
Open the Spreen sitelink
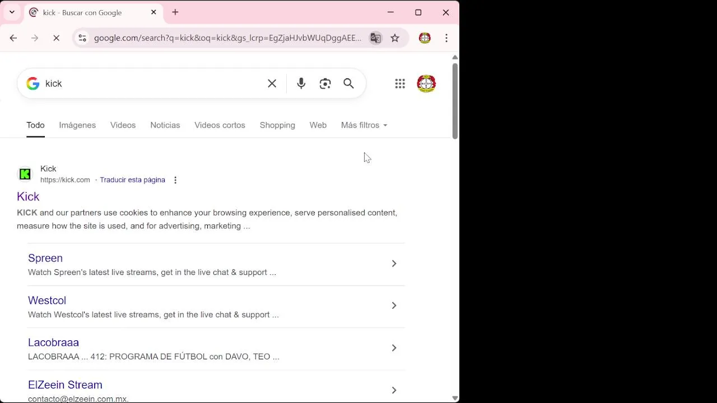[45, 258]
